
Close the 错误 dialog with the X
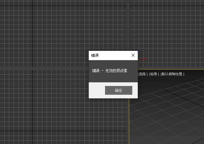coord(133,56)
